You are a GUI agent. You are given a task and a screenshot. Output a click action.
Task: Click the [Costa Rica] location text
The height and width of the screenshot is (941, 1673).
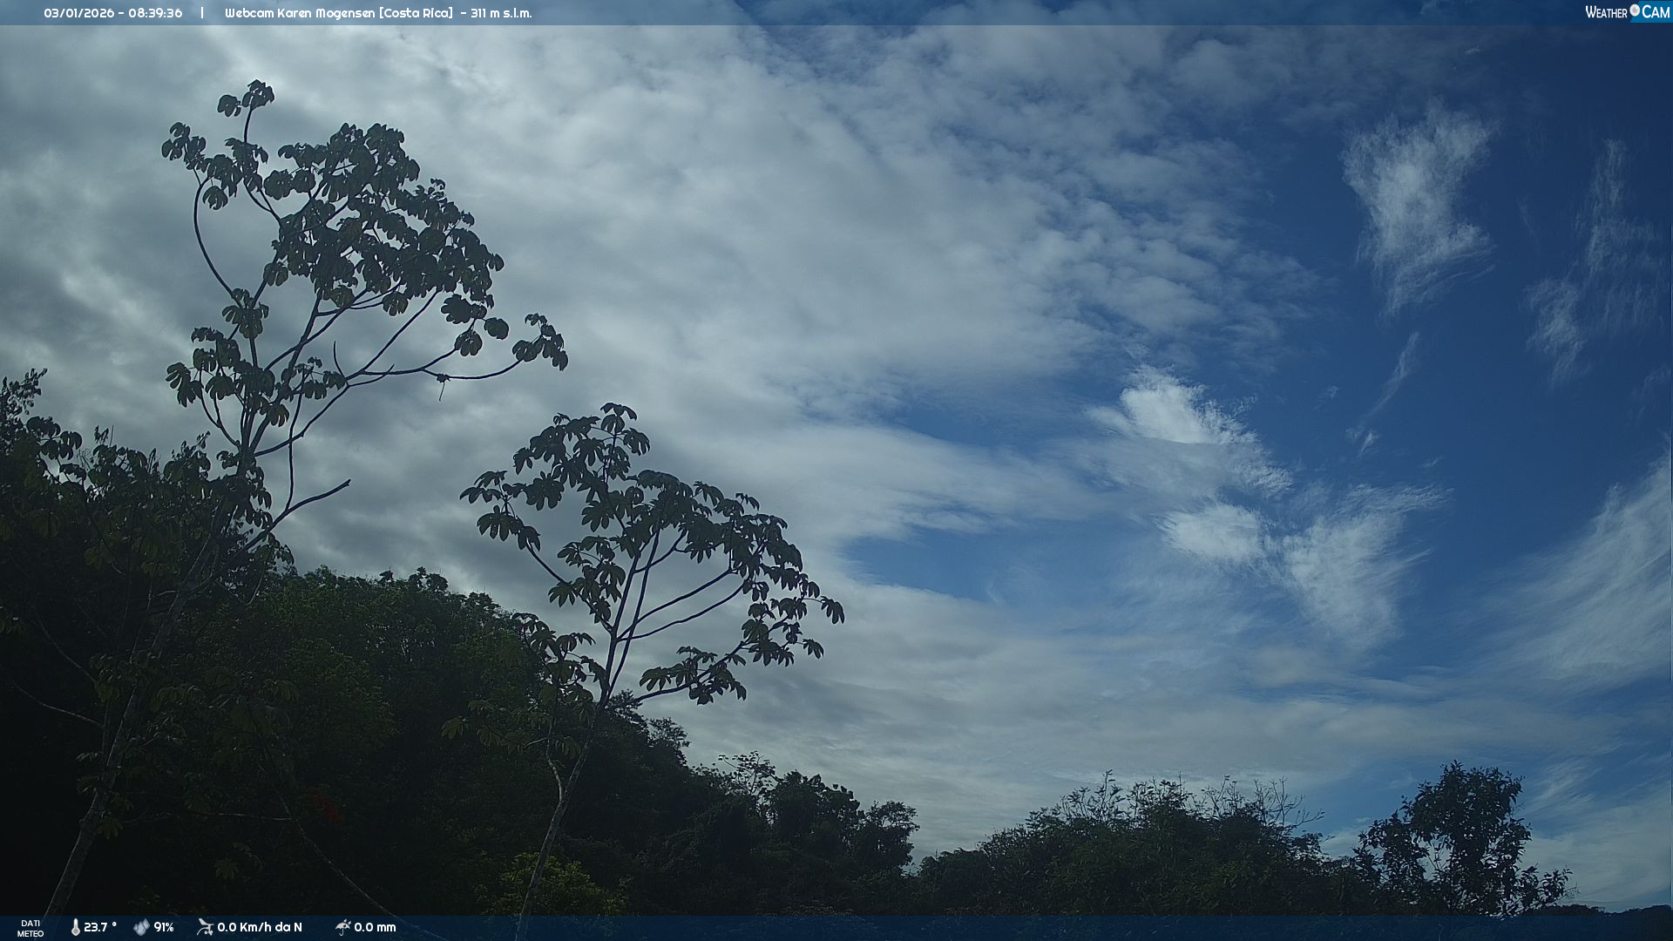point(416,13)
